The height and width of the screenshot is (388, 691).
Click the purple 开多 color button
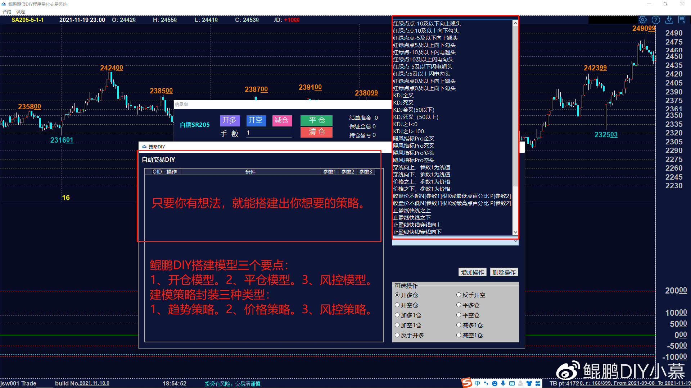pos(230,120)
